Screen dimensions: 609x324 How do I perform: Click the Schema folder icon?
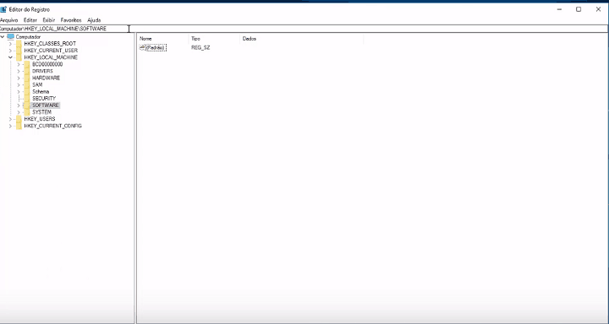27,92
